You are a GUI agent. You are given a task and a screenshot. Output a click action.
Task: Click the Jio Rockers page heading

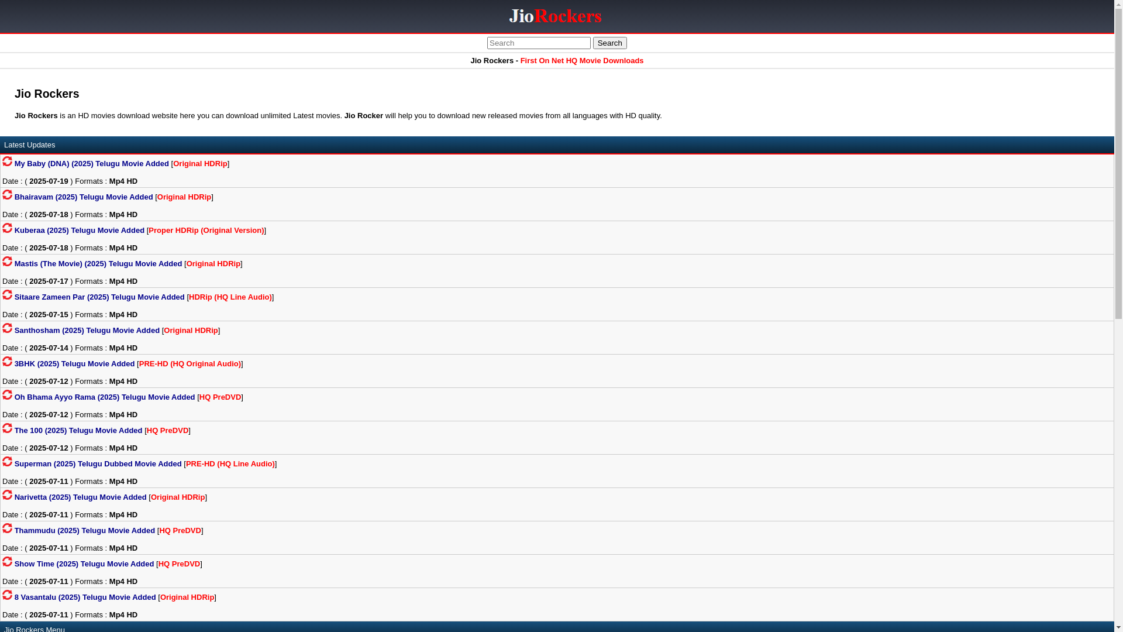point(47,94)
